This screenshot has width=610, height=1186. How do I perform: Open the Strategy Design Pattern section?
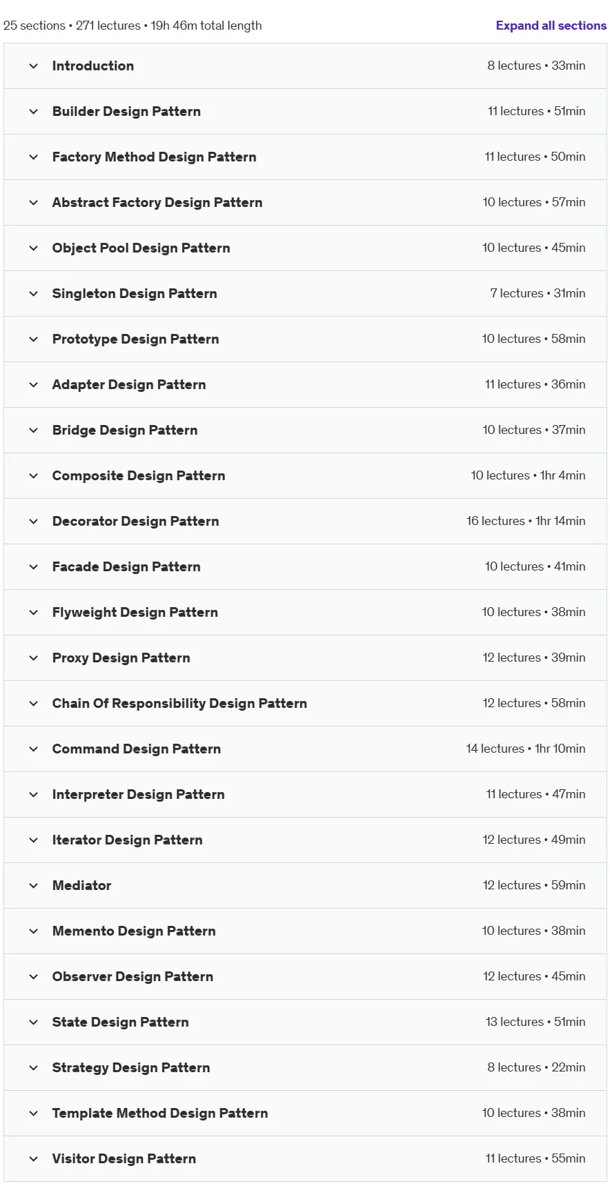(x=305, y=1068)
